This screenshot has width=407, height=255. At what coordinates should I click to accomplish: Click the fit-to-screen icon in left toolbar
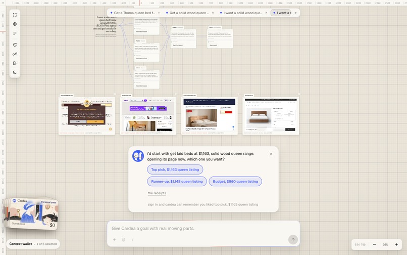[x=15, y=15]
